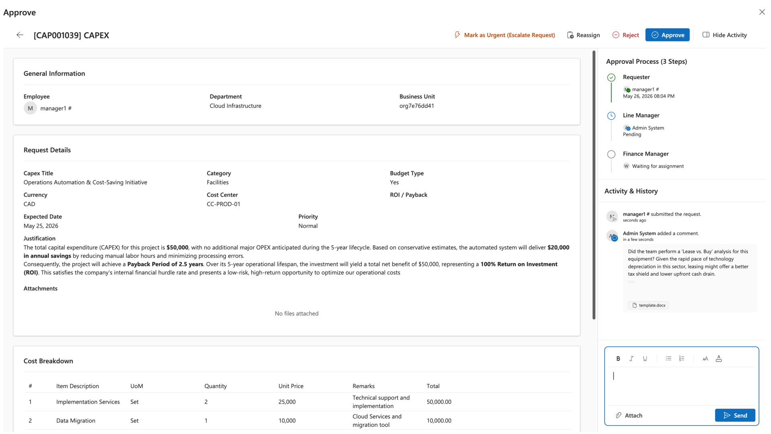The image size is (771, 434).
Task: Reassign the CAPEX request
Action: click(583, 35)
